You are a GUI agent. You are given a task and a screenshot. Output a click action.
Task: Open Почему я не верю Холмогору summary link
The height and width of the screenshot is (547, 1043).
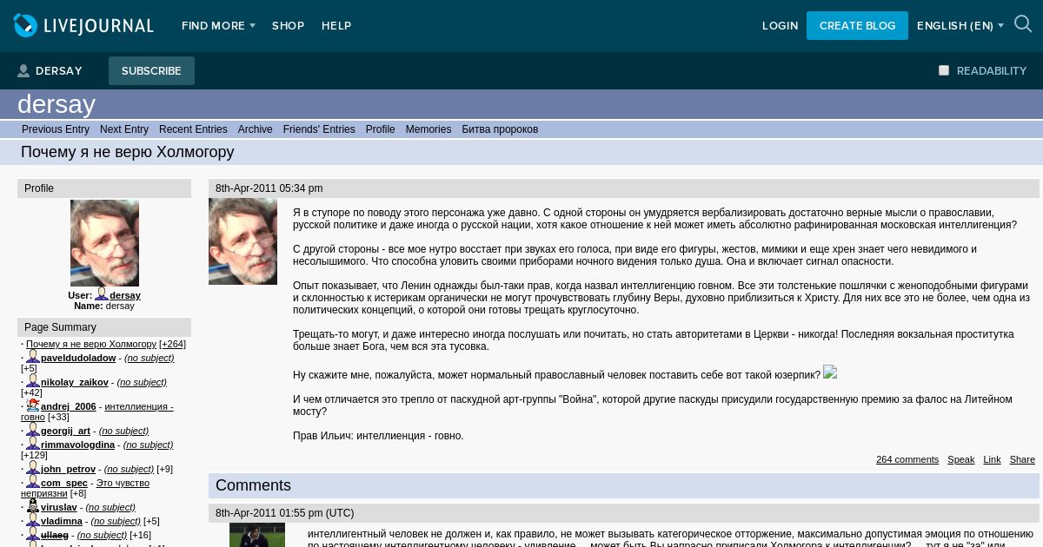91,344
